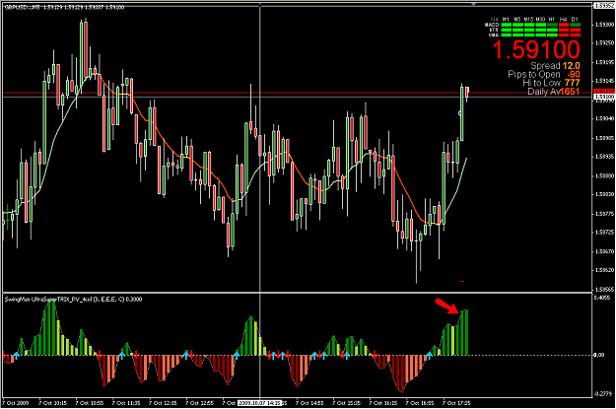The height and width of the screenshot is (409, 616).
Task: Click the white 1.59100 price tag on axis
Action: point(604,97)
